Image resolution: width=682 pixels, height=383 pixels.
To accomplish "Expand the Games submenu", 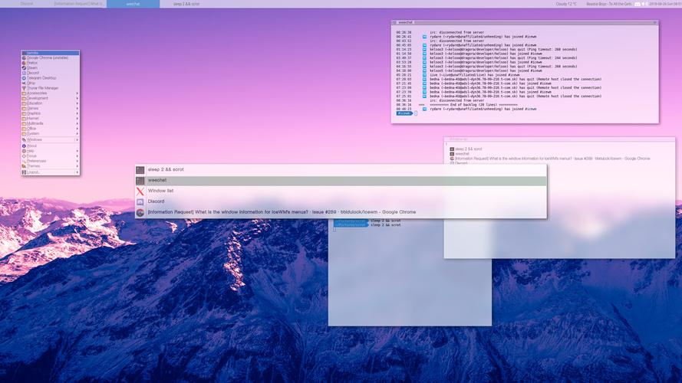I will click(x=50, y=109).
